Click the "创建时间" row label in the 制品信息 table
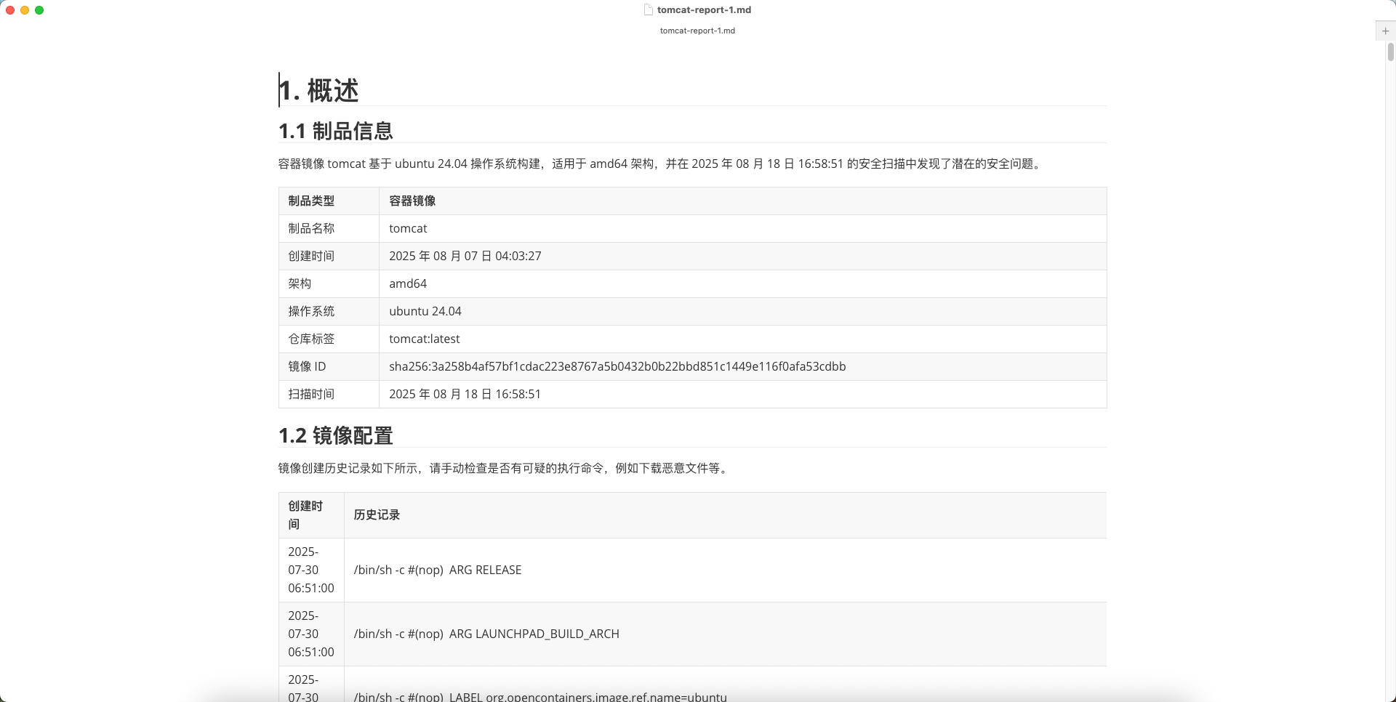The width and height of the screenshot is (1396, 702). coord(311,257)
